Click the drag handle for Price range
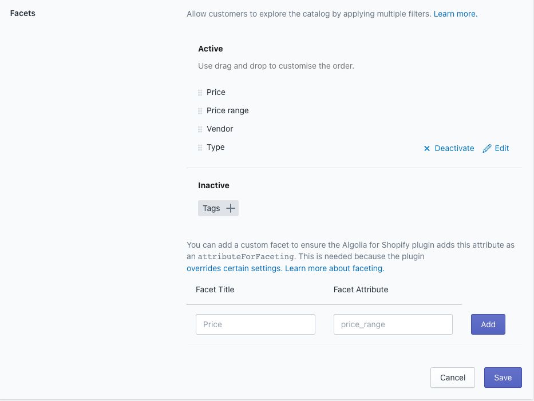Screen dimensions: 534x401 (x=200, y=111)
